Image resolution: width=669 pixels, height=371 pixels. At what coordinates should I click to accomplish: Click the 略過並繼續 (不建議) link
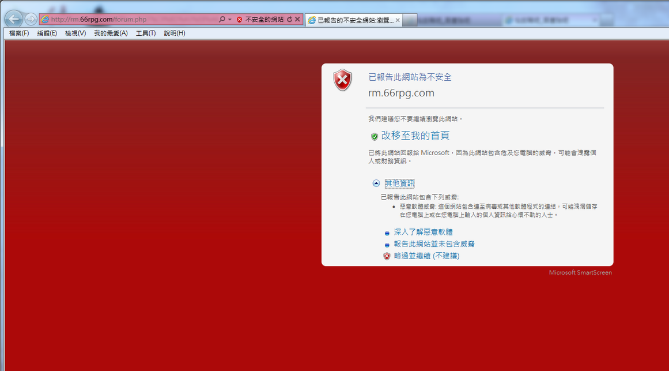(x=426, y=256)
